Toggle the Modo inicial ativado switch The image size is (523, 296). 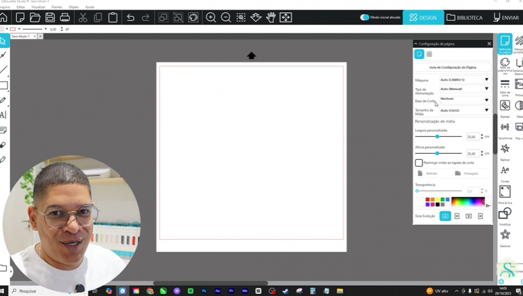tap(365, 18)
